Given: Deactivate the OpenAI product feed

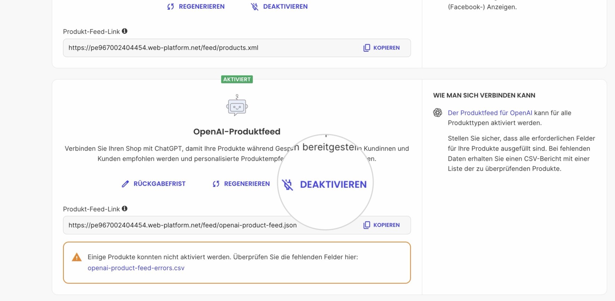Looking at the screenshot, I should point(324,184).
